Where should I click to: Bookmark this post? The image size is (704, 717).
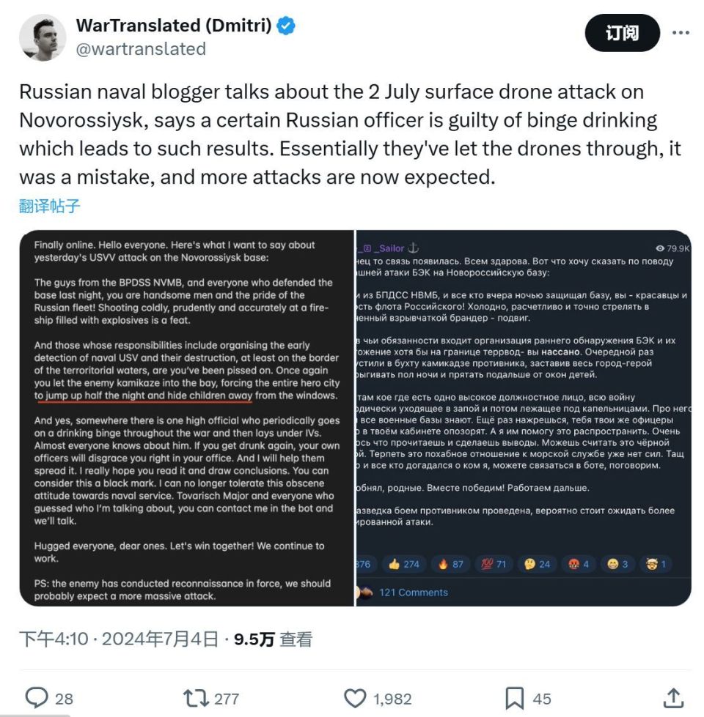click(515, 698)
